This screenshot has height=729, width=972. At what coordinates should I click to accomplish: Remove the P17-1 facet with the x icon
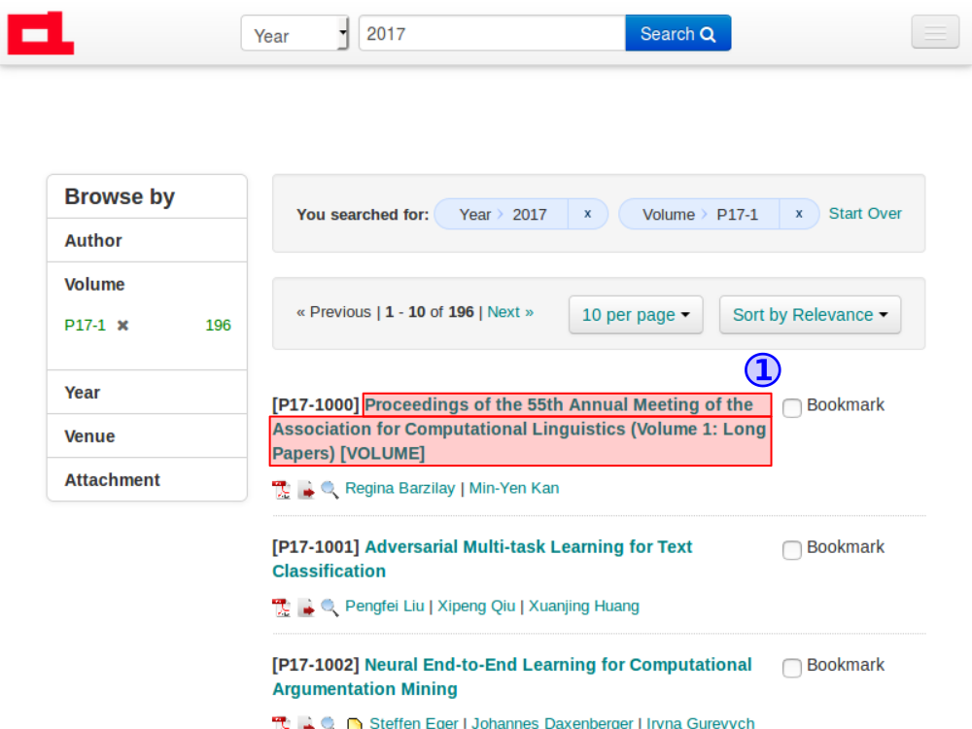122,326
